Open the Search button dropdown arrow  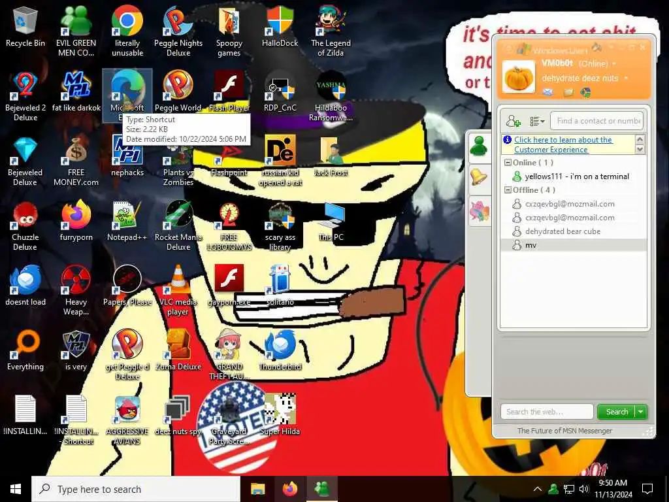[x=641, y=412]
